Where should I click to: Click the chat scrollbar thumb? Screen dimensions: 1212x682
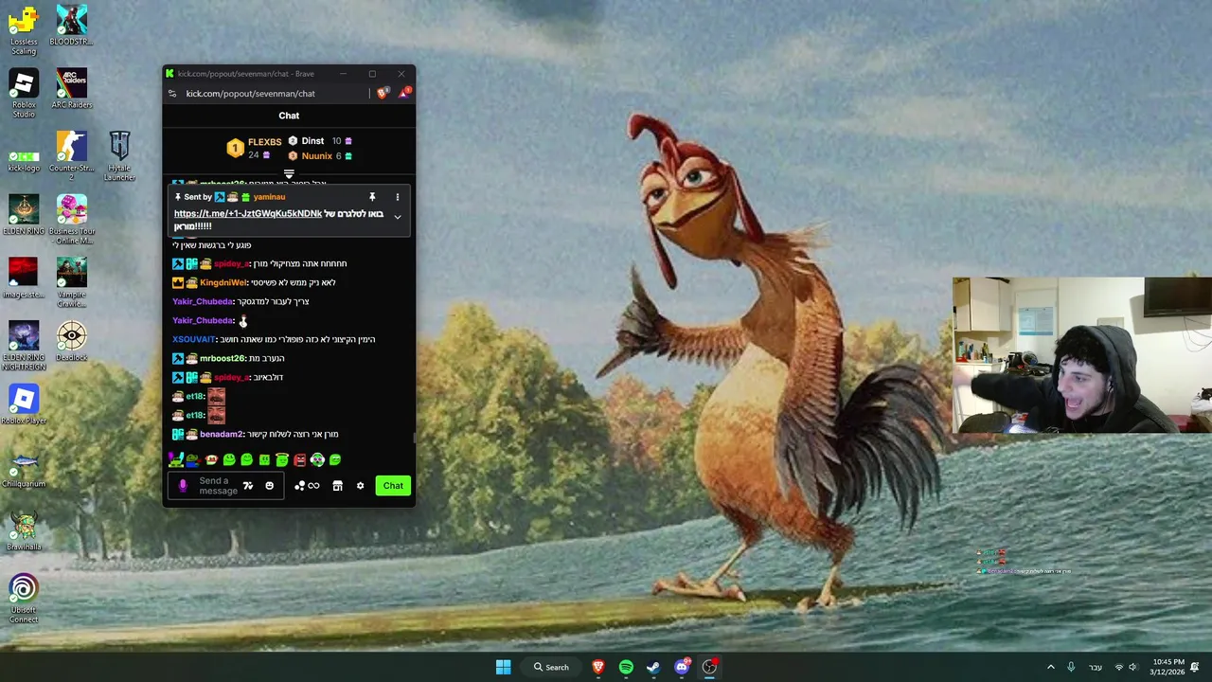(414, 438)
